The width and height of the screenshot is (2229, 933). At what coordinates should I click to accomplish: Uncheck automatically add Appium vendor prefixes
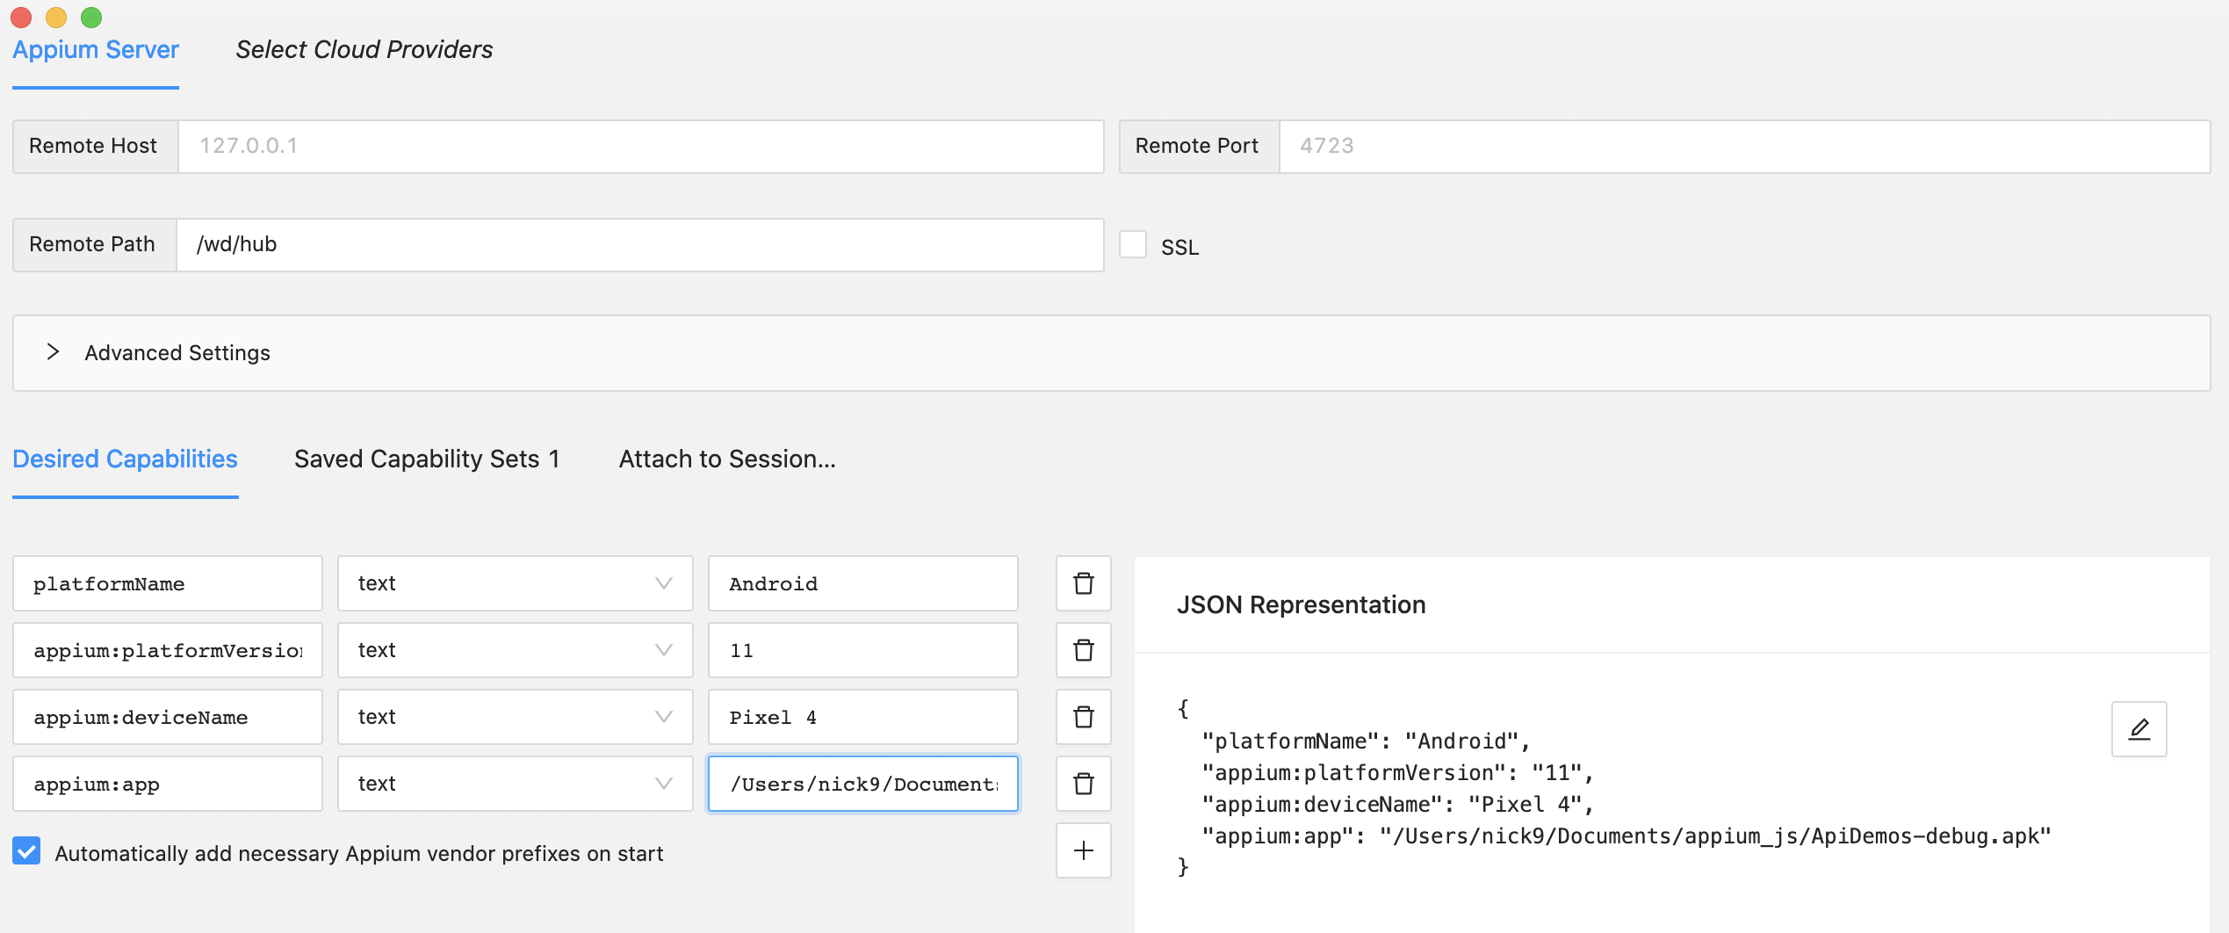coord(27,851)
